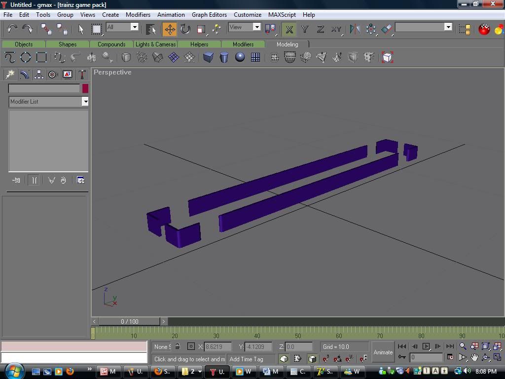This screenshot has height=379, width=505.
Task: Switch to the Helpers tab
Action: point(199,44)
